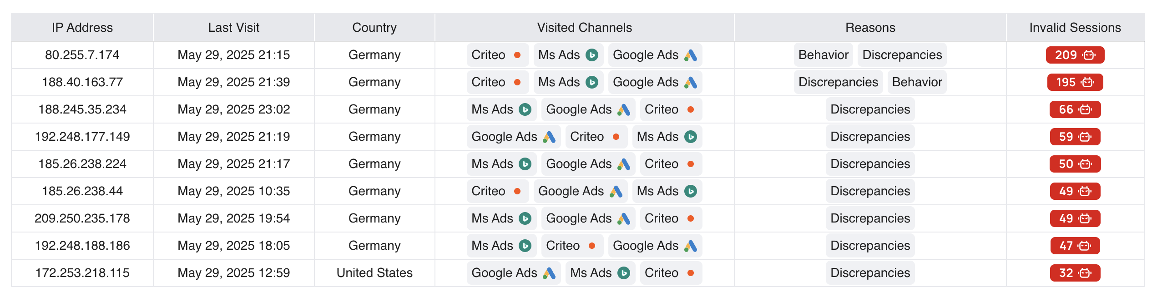Click the Criteo orange dot in 188.245.35.234 row
Image resolution: width=1152 pixels, height=287 pixels.
pyautogui.click(x=690, y=109)
